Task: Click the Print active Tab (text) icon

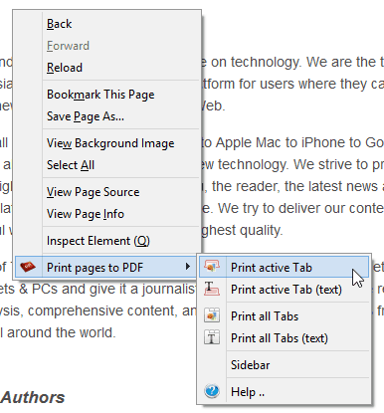Action: pyautogui.click(x=212, y=289)
